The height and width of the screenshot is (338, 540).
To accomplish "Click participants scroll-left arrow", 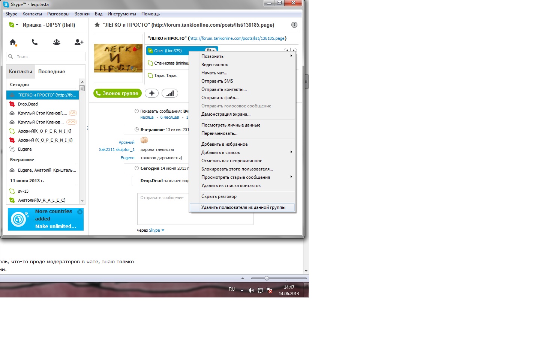I will (287, 50).
